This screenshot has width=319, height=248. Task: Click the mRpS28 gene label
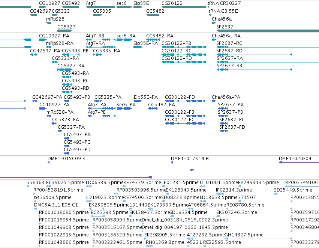point(55,19)
